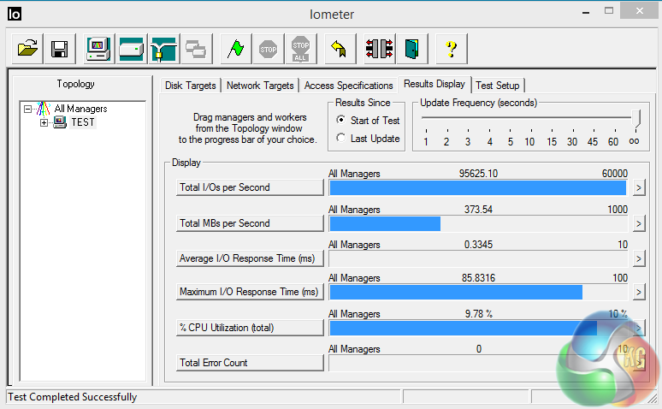Click the Total I/Os per Second button

pos(250,187)
